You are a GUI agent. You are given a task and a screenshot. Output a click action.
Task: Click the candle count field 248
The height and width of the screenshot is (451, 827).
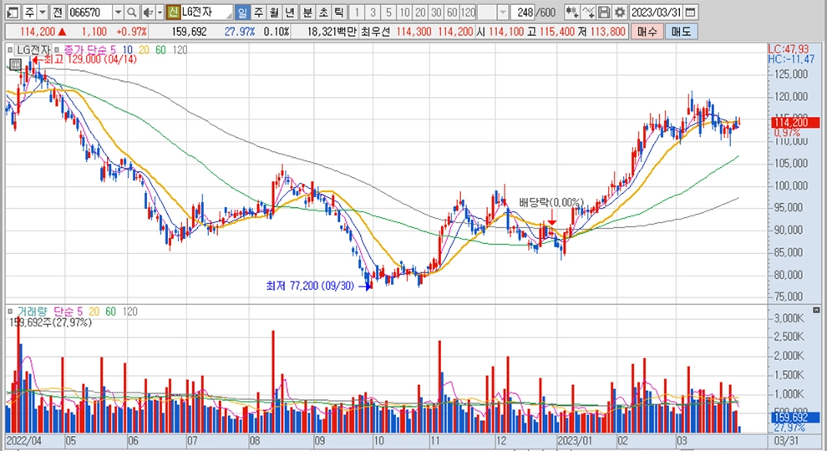(525, 12)
